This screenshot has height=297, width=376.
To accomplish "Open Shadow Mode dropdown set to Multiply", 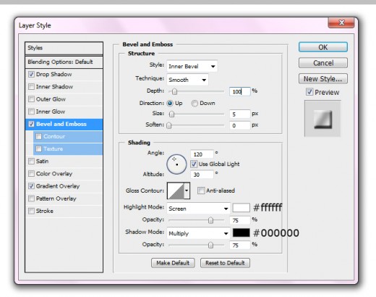I will point(198,233).
